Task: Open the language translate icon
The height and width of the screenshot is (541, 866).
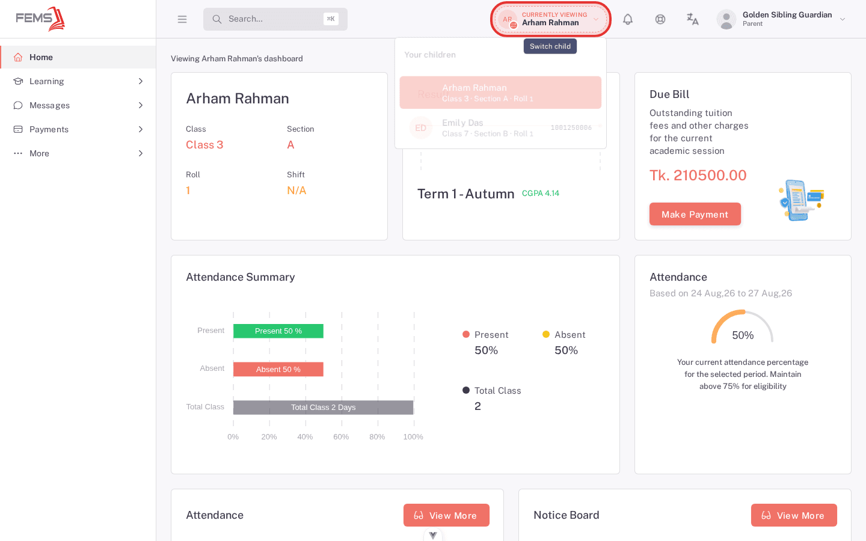Action: (x=693, y=19)
